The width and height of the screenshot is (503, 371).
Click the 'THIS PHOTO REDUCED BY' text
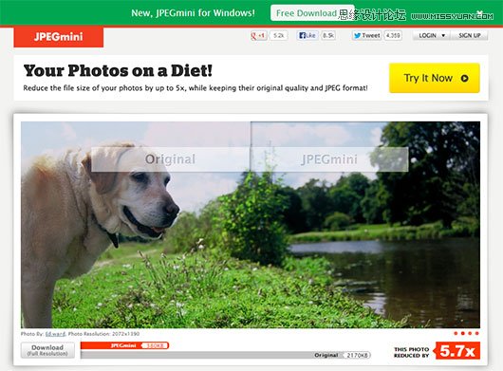pos(412,352)
